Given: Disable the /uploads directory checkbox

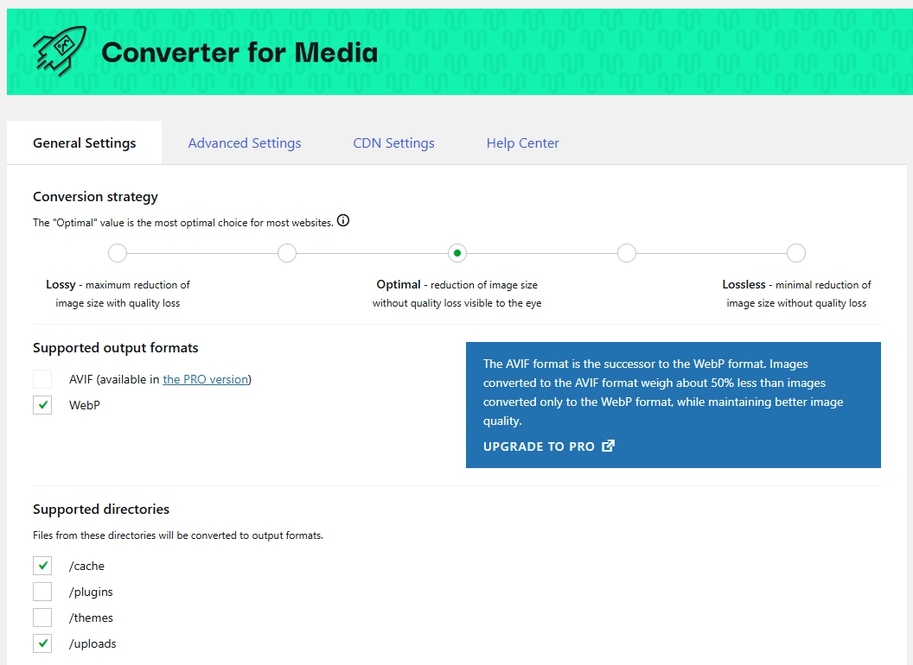Looking at the screenshot, I should click(41, 643).
